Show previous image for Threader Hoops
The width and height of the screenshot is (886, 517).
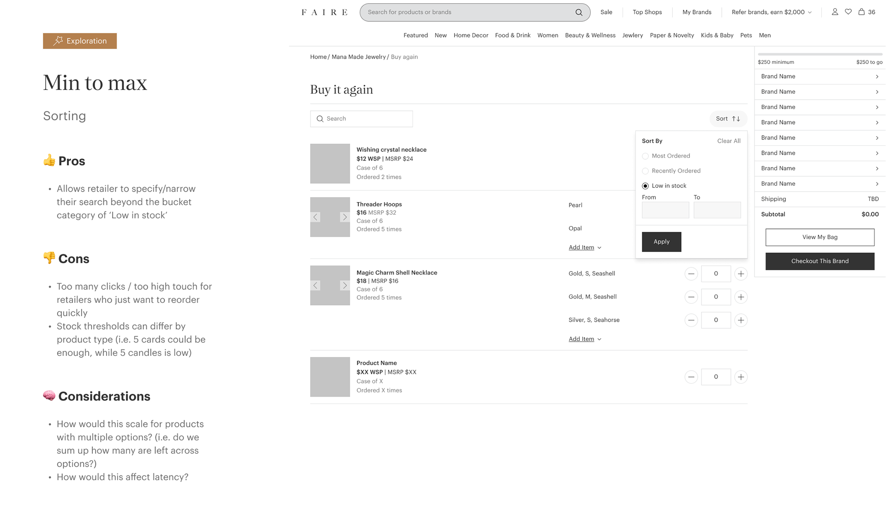pyautogui.click(x=316, y=217)
